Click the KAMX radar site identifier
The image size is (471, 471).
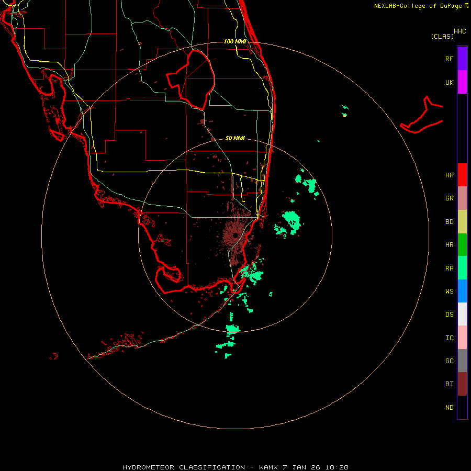coord(269,467)
